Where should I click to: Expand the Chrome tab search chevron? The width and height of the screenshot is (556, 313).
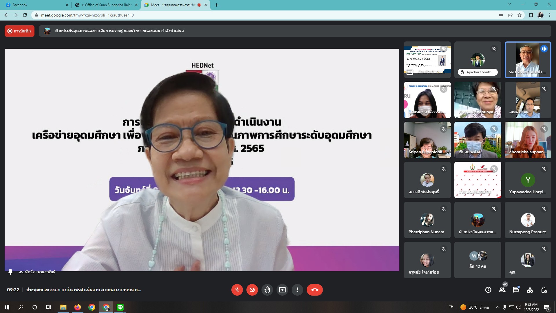click(x=509, y=4)
